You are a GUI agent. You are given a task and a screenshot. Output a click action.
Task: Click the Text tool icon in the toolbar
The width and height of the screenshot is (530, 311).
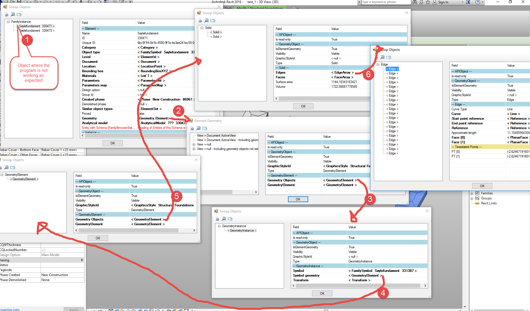point(81,1)
